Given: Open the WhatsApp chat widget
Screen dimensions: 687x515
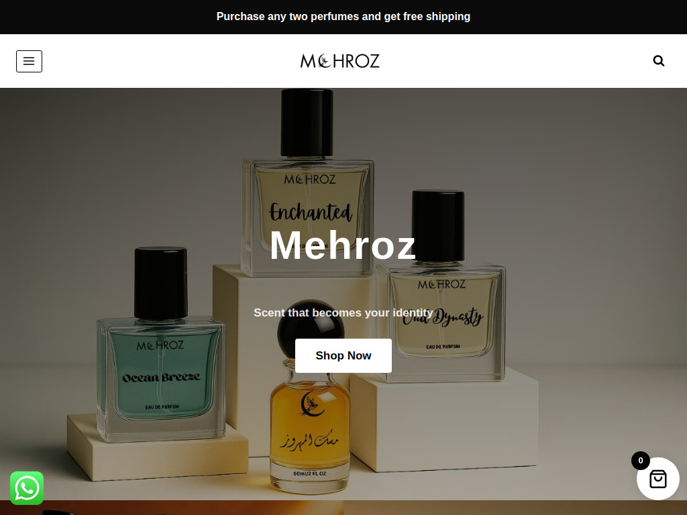Looking at the screenshot, I should click(x=27, y=488).
